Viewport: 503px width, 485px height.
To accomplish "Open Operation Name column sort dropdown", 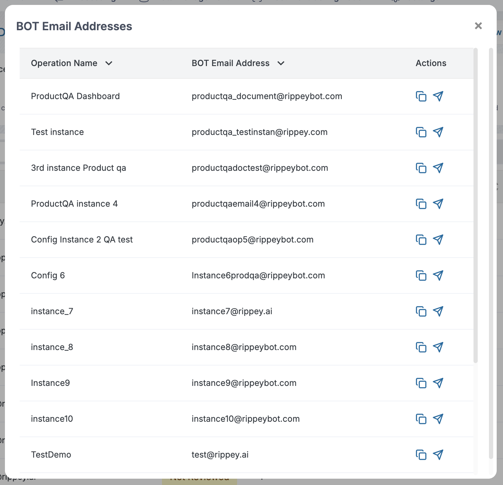I will pos(109,63).
